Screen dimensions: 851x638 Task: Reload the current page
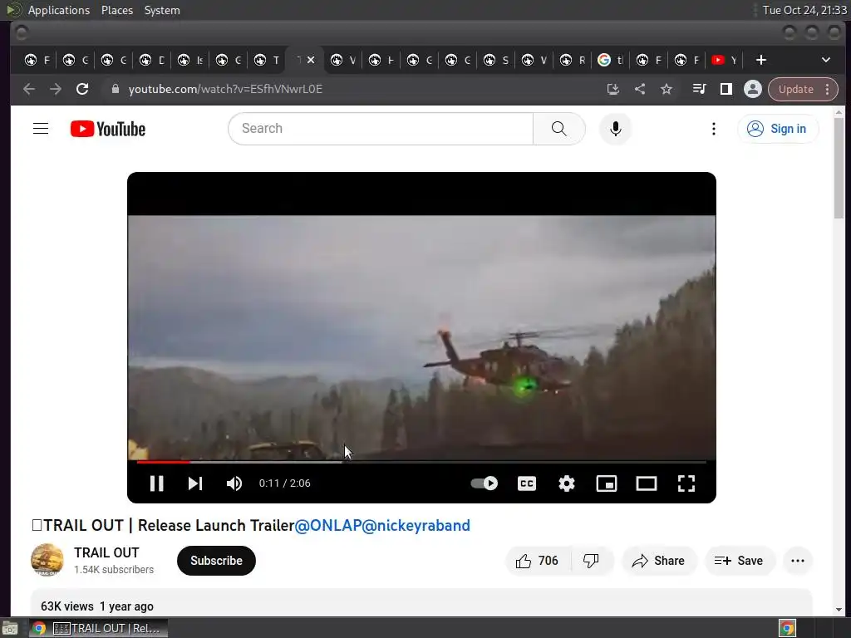click(x=82, y=89)
